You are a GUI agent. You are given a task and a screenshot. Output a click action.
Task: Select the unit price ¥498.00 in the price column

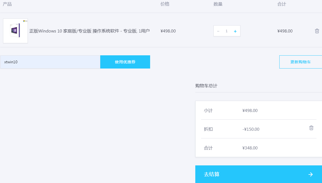[168, 31]
